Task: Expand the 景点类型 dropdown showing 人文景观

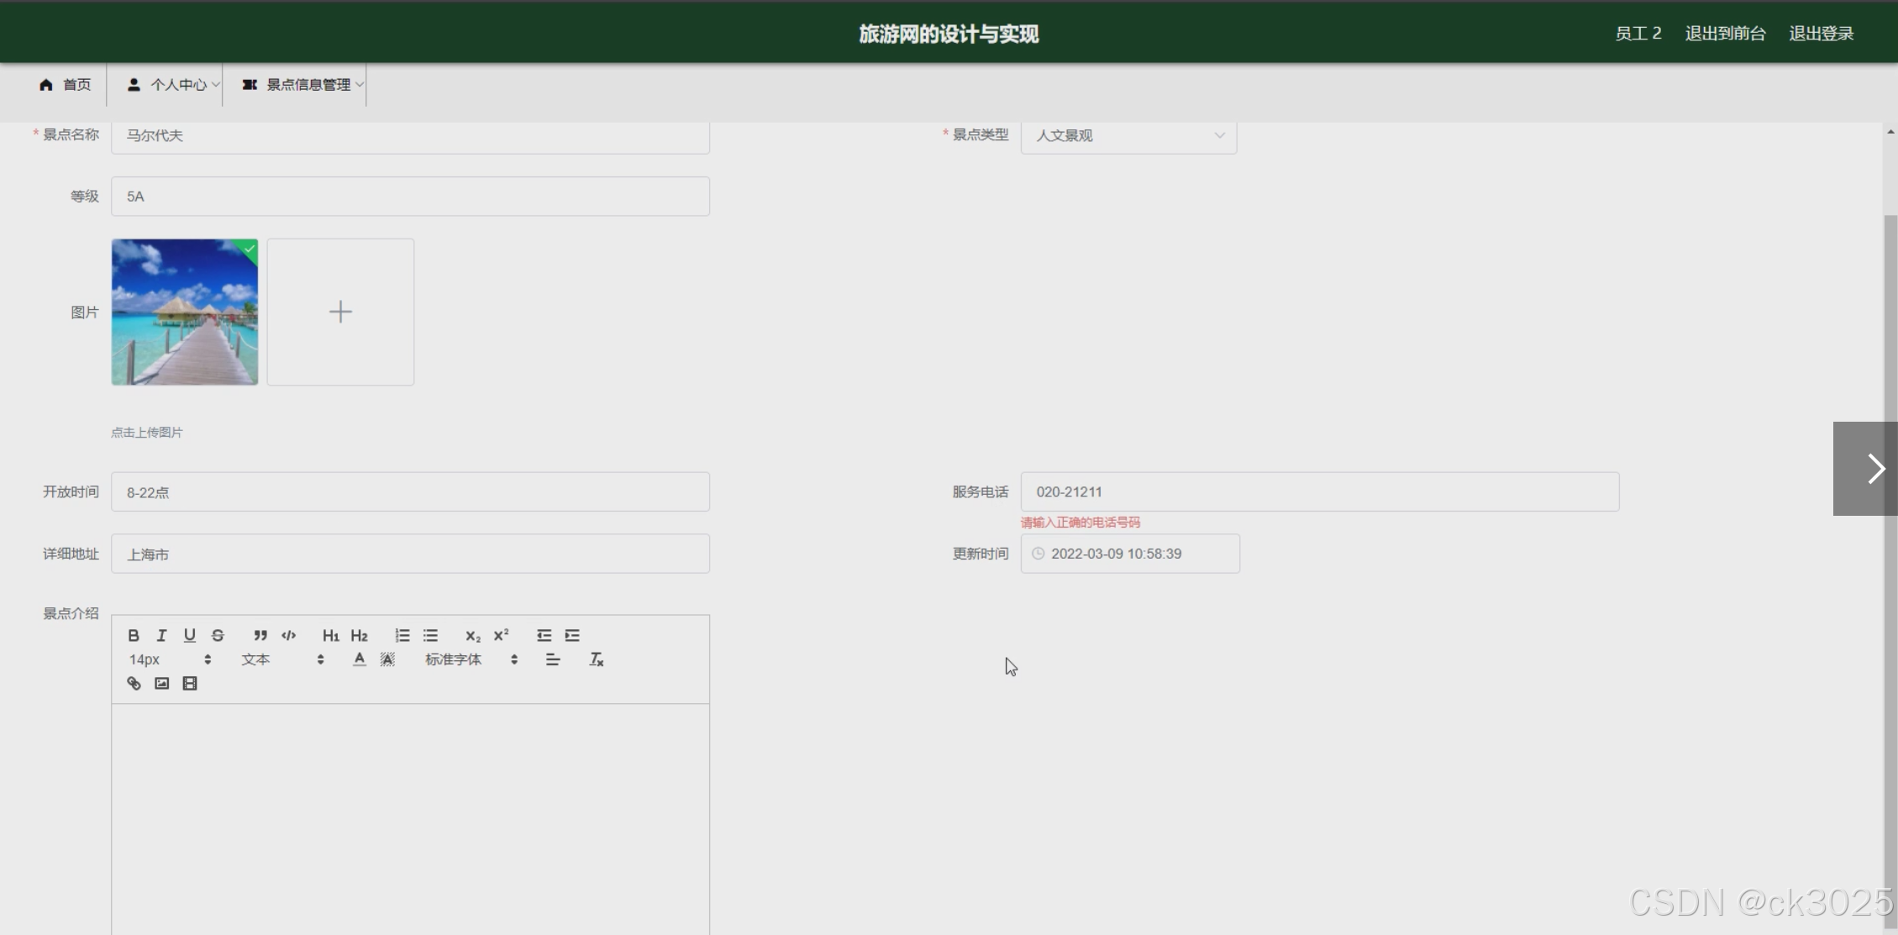Action: point(1128,135)
